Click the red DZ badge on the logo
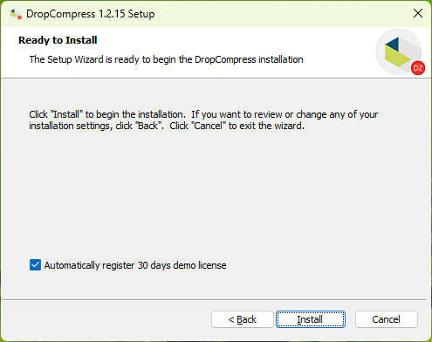Viewport: 432px width, 342px height. point(418,68)
